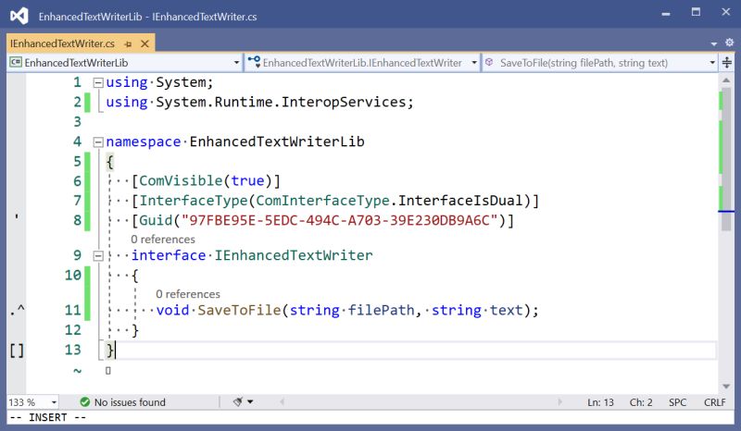
Task: Click the EnhancedTextWriterLib namespace name on line 4
Action: pyautogui.click(x=277, y=142)
